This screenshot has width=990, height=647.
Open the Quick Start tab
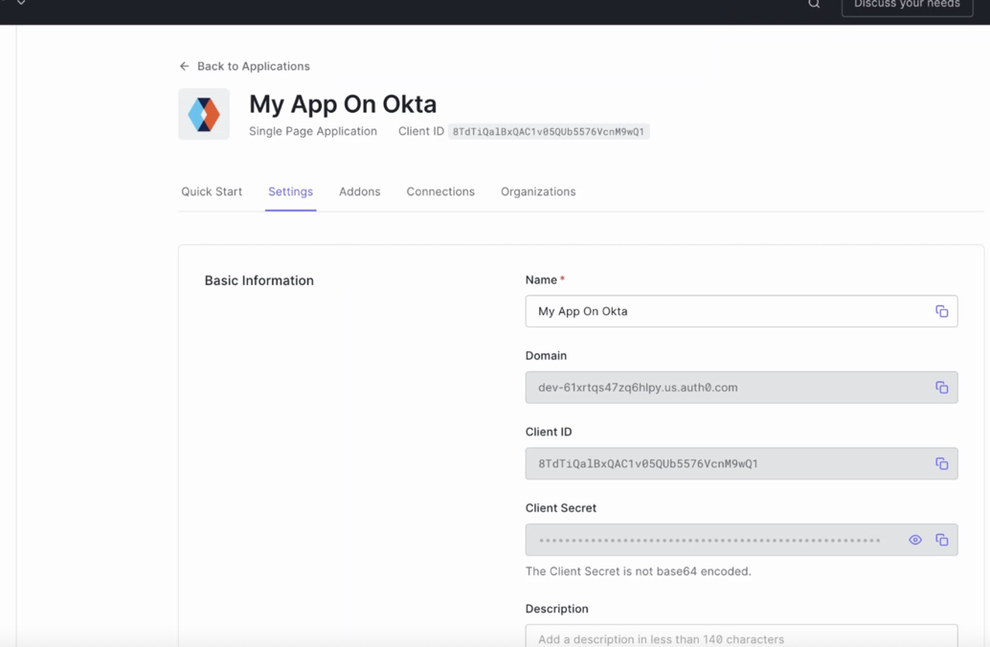[x=212, y=191]
